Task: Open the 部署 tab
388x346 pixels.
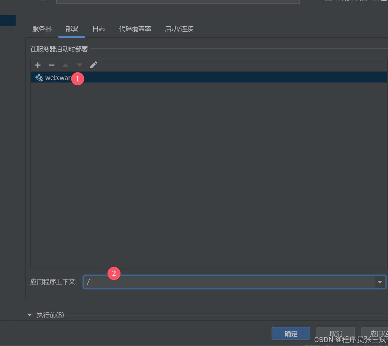Action: click(x=72, y=29)
